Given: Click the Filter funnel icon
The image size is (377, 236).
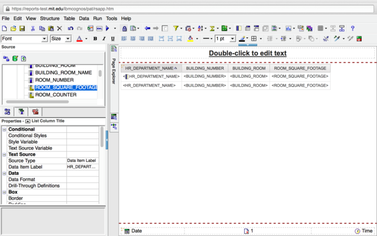Looking at the screenshot, I should [x=176, y=28].
